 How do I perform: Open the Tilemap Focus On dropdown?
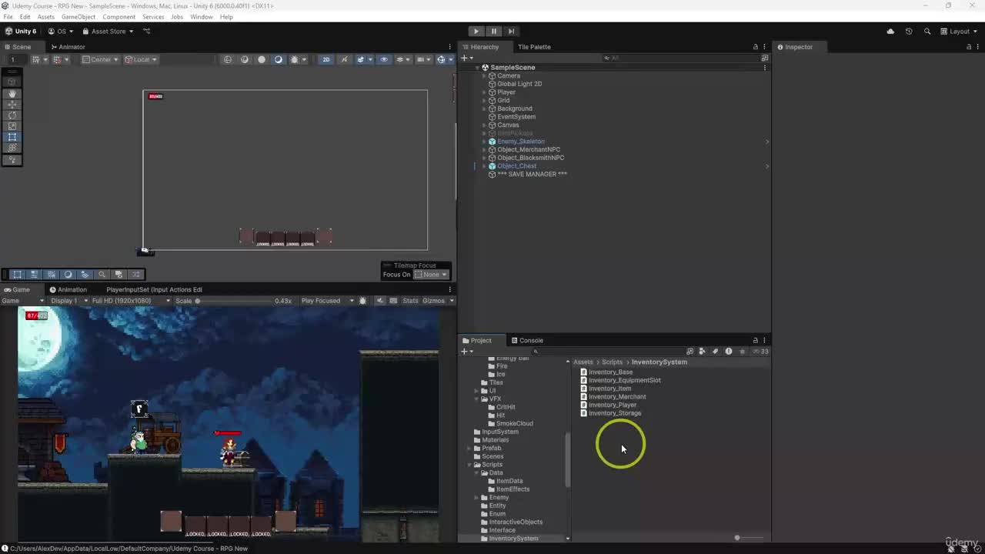[431, 275]
